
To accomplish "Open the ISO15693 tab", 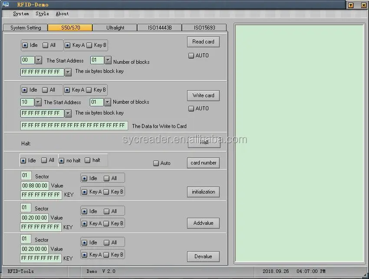I will point(204,28).
